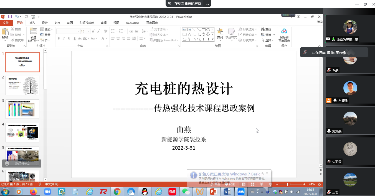The width and height of the screenshot is (375, 196).
Task: Toggle Underline text formatting
Action: pos(69,39)
